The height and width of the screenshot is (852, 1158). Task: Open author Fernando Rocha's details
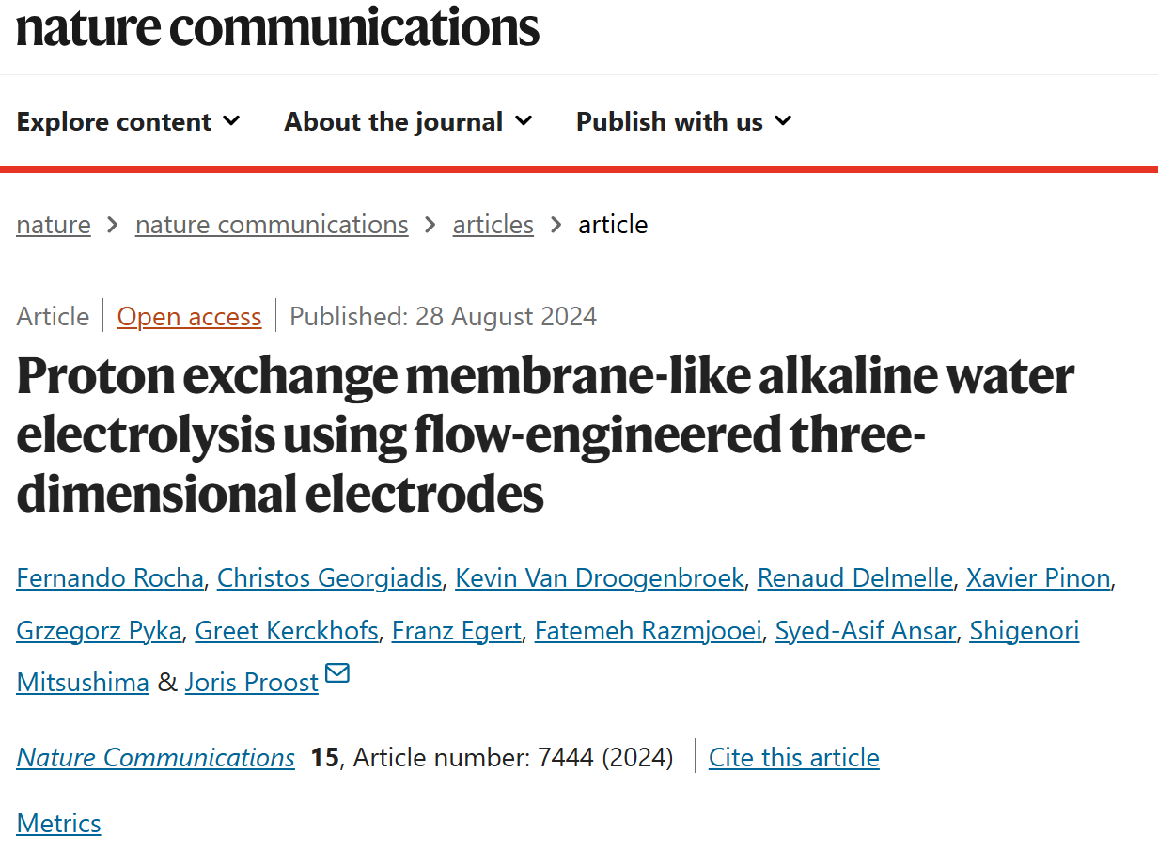tap(110, 577)
